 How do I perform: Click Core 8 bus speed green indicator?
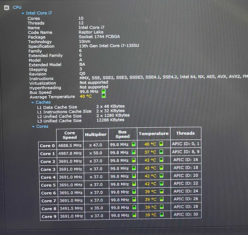(134, 207)
